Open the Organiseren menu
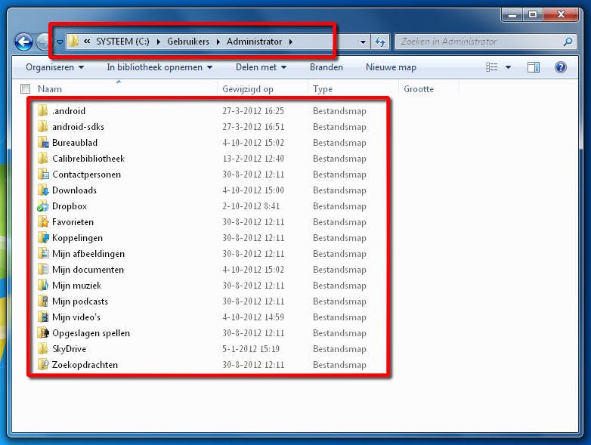The width and height of the screenshot is (591, 445). click(x=54, y=67)
